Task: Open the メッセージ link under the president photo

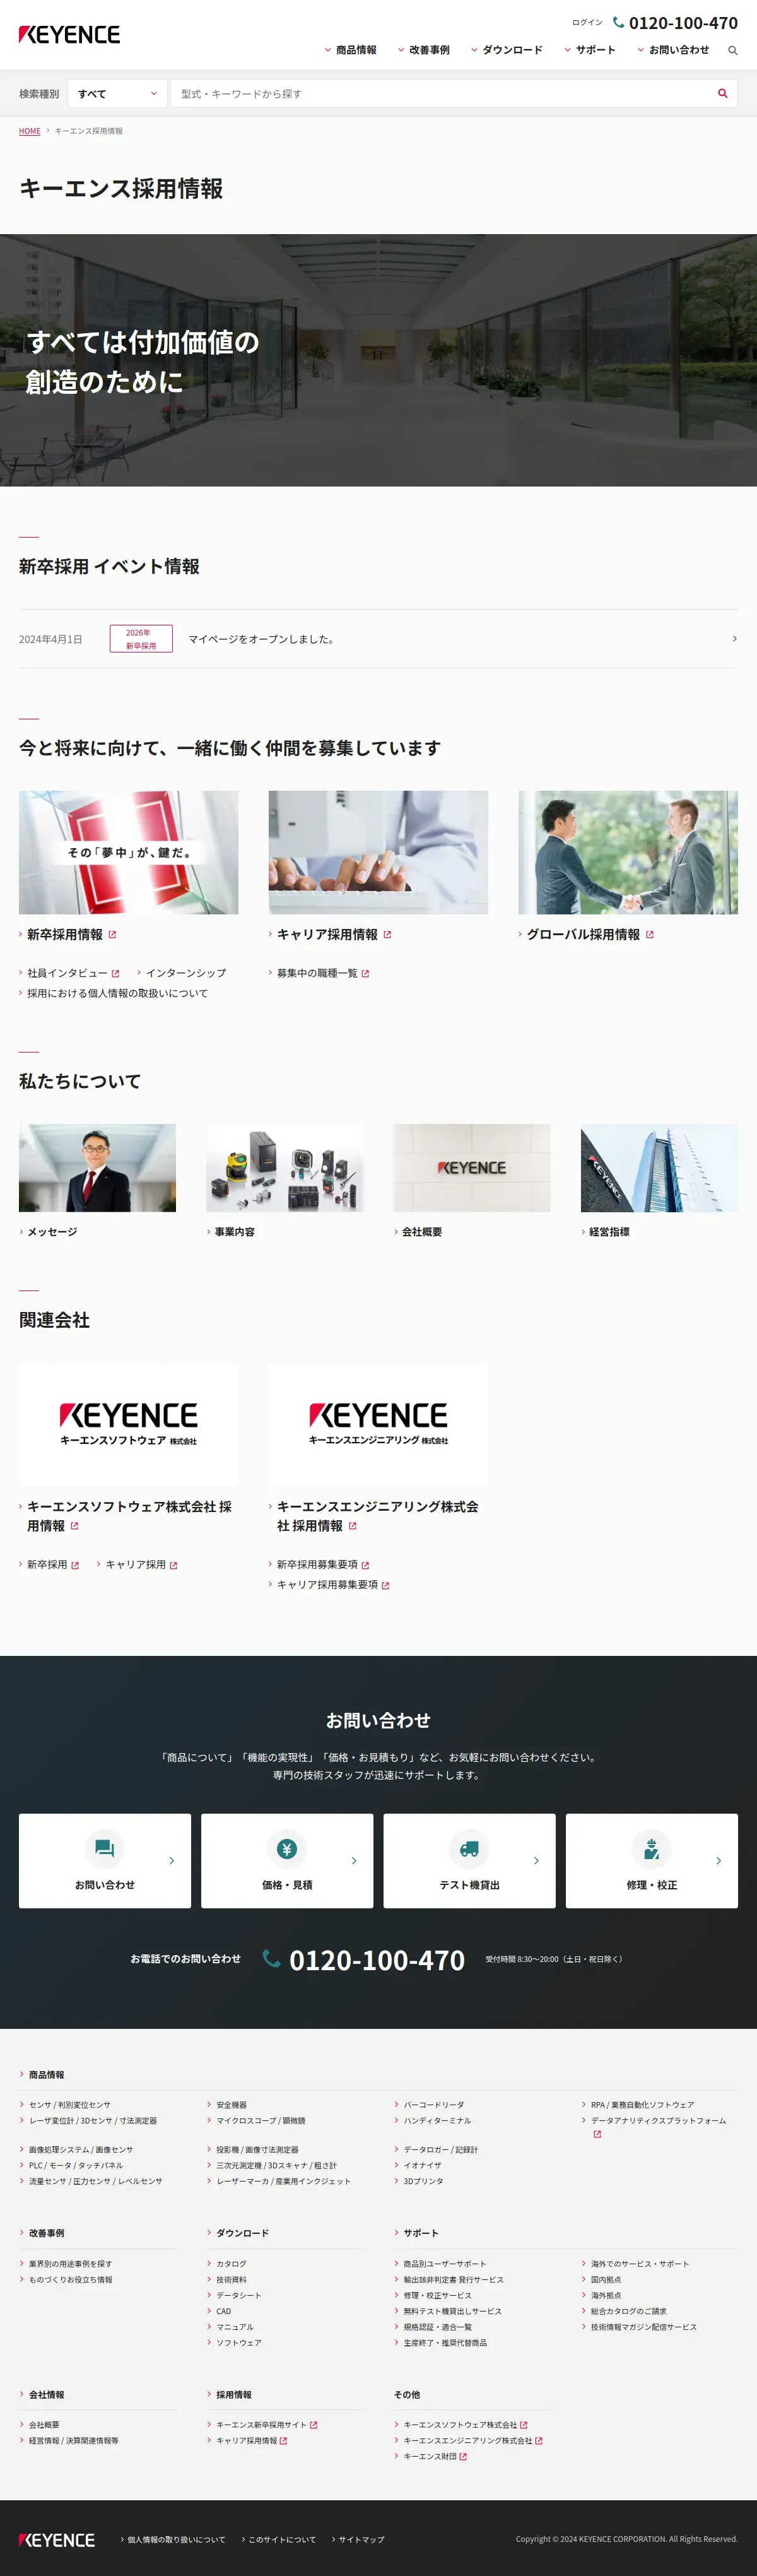Action: (x=52, y=1232)
